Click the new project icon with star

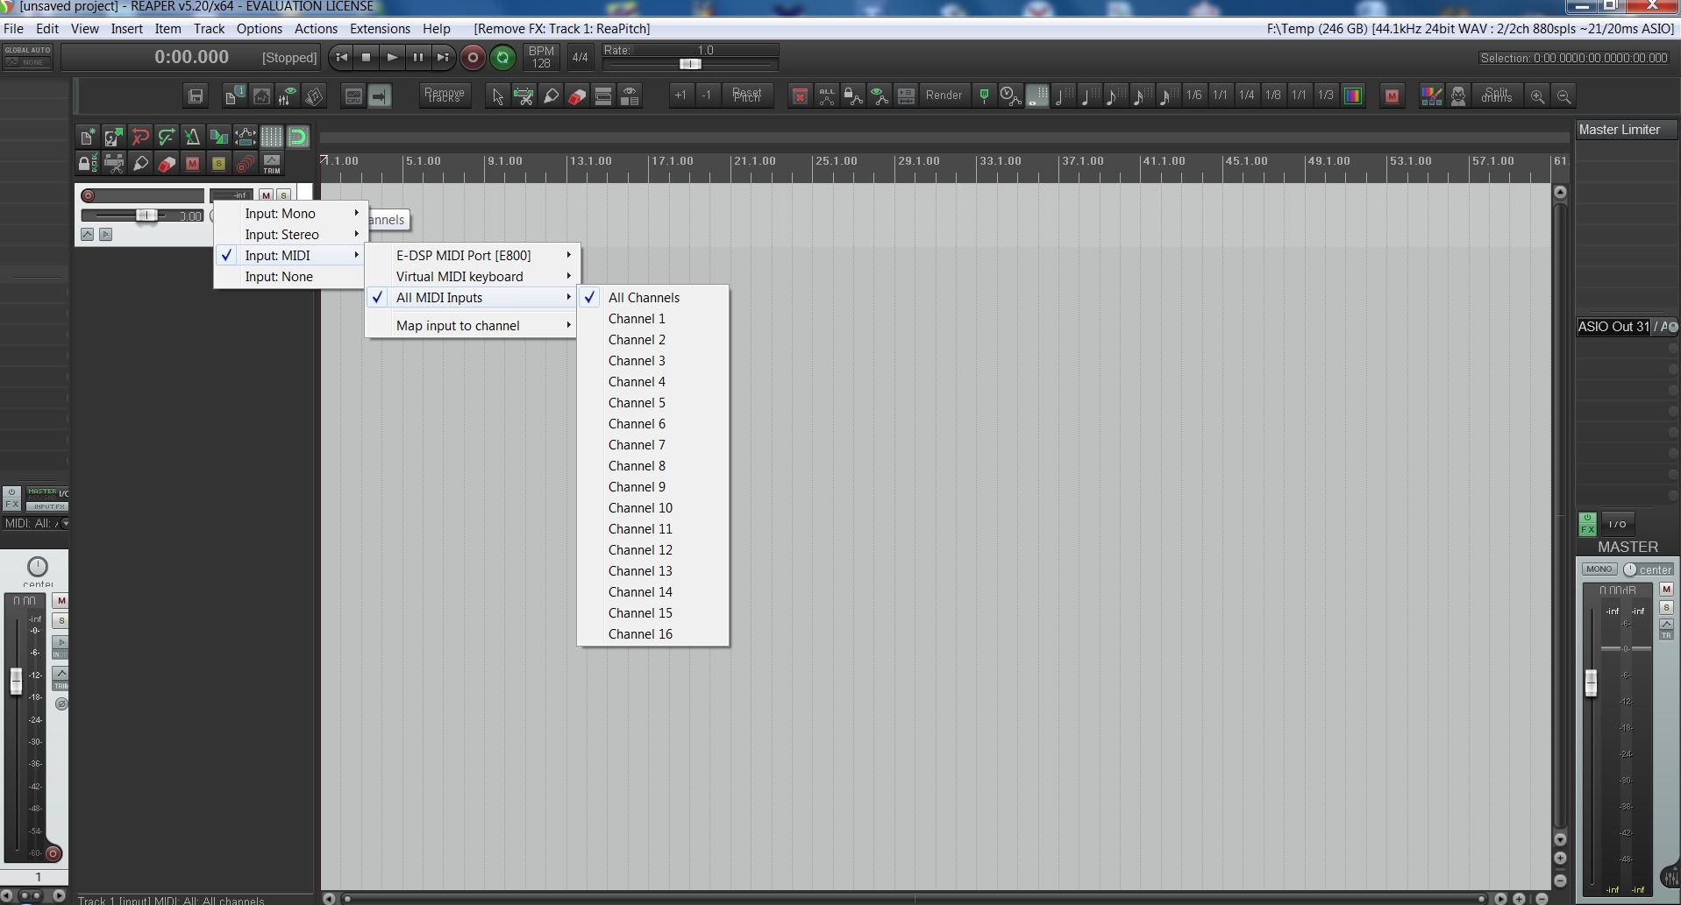[x=88, y=137]
